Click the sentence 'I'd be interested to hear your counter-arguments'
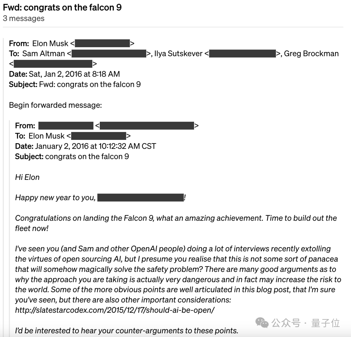The image size is (351, 337). coord(126,331)
